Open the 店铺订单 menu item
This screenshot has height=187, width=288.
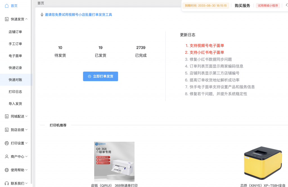click(x=15, y=32)
